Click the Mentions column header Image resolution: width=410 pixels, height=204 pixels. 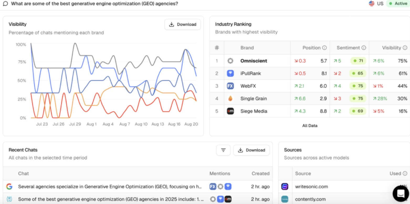(220, 173)
